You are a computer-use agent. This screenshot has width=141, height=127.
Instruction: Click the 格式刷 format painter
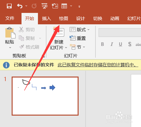tap(29, 47)
